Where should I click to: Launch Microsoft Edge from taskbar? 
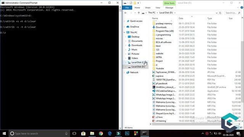pyautogui.click(x=110, y=134)
